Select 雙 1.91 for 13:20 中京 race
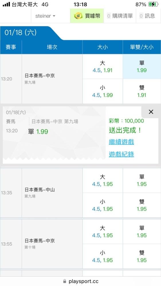The image size is (161, 286). (142, 91)
